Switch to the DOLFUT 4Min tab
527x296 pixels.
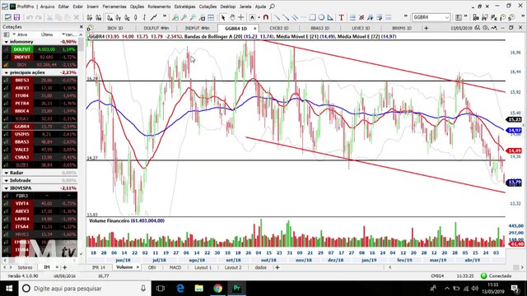[x=156, y=28]
